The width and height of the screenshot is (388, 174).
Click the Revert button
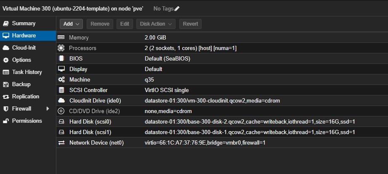click(x=191, y=24)
